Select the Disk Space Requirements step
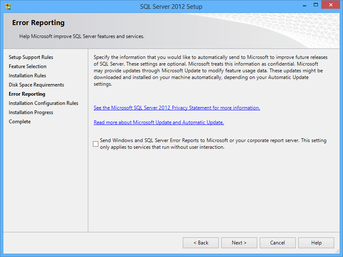Viewport: 343px width, 257px height. coord(36,85)
